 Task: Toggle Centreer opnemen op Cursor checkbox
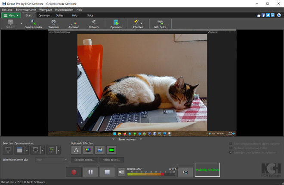(231, 148)
